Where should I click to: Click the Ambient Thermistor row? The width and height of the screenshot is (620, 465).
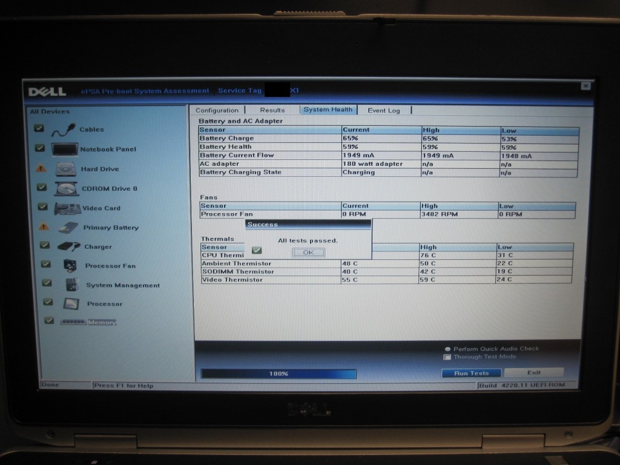tap(387, 263)
